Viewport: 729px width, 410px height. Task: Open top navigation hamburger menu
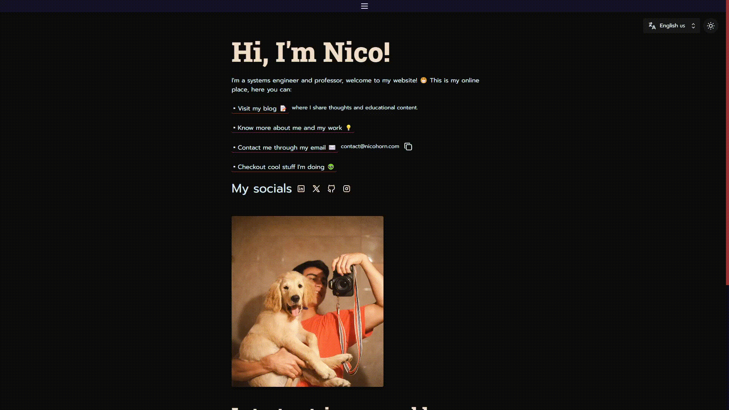[x=364, y=6]
